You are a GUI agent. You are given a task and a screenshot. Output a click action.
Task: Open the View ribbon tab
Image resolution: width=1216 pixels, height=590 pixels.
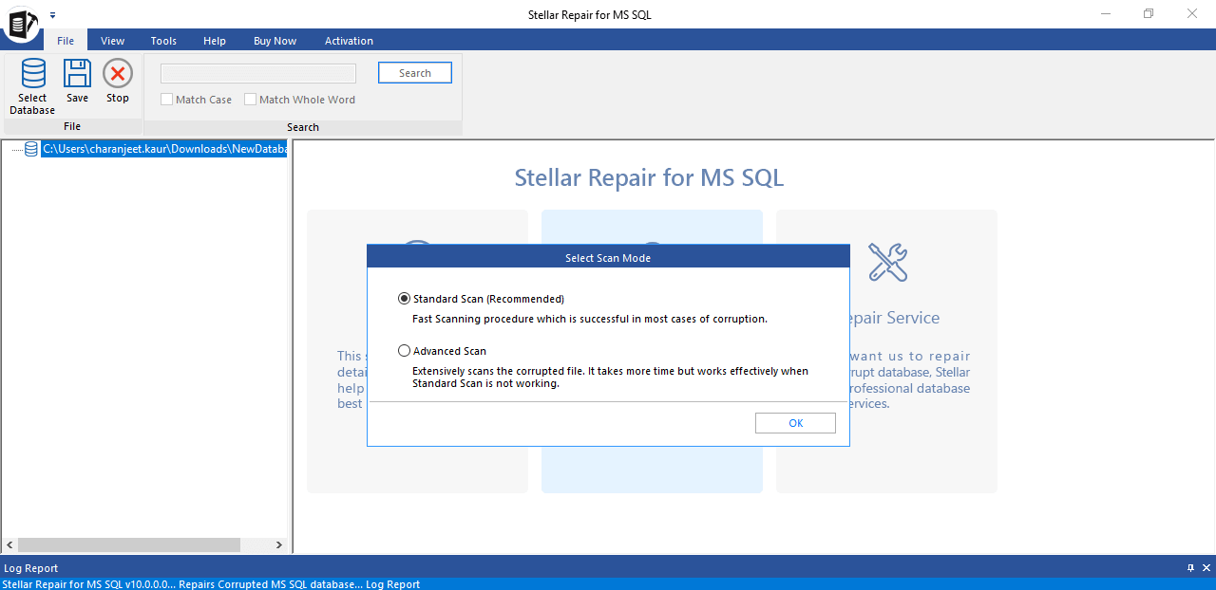(x=113, y=41)
